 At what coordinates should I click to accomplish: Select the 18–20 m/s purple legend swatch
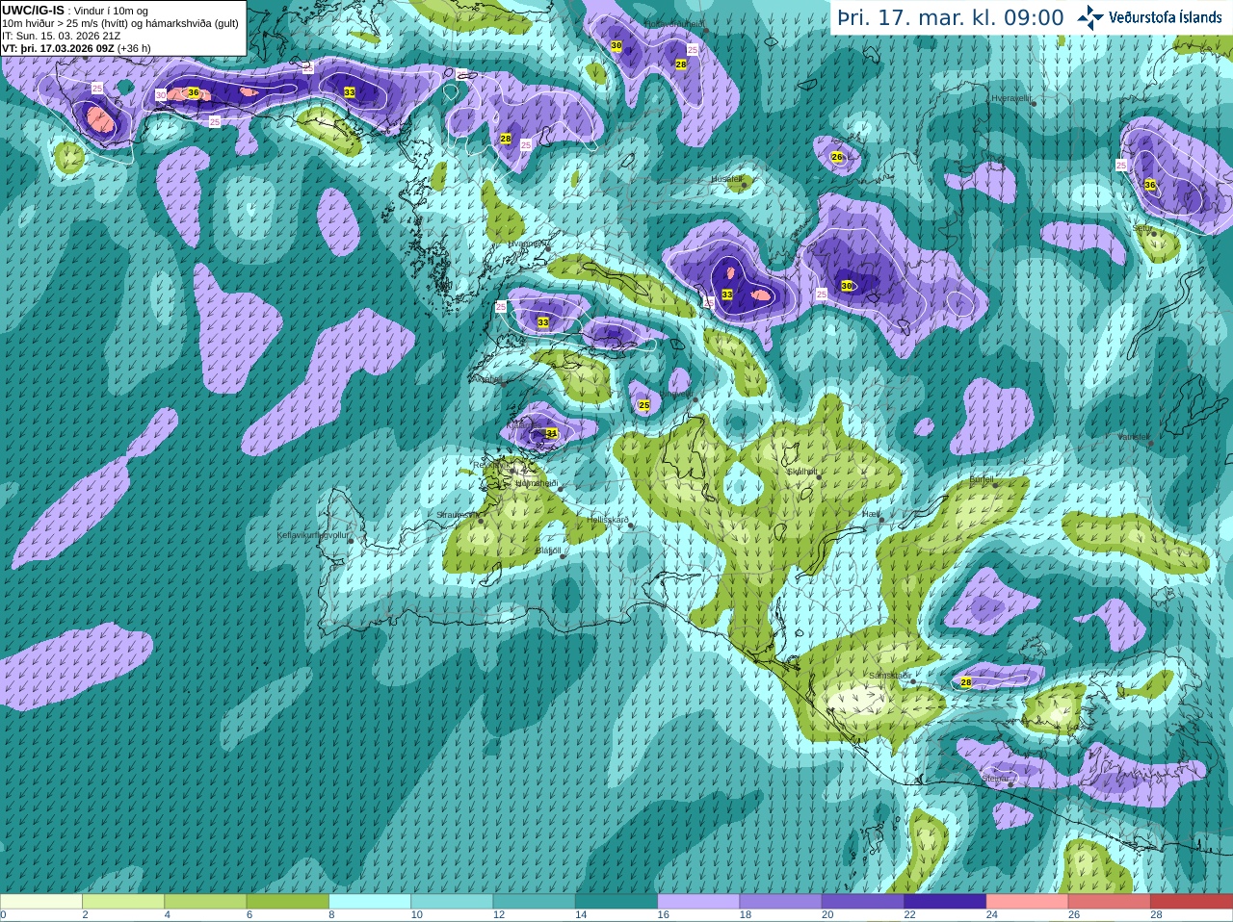(780, 901)
